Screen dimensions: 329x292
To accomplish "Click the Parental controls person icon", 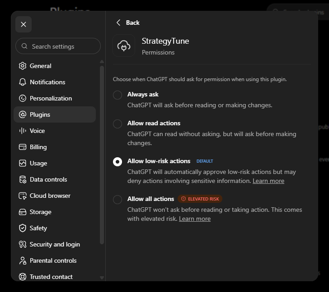I will tap(23, 260).
